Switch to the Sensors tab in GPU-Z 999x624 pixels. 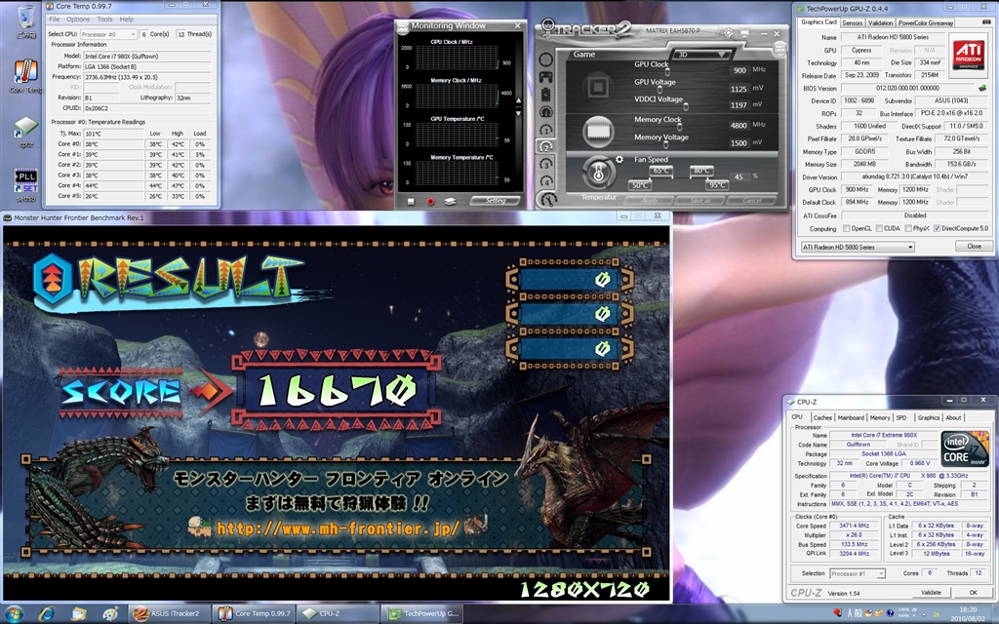click(852, 21)
